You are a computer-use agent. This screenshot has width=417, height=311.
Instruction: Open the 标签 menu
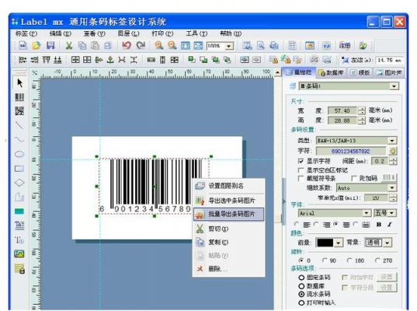pyautogui.click(x=26, y=33)
